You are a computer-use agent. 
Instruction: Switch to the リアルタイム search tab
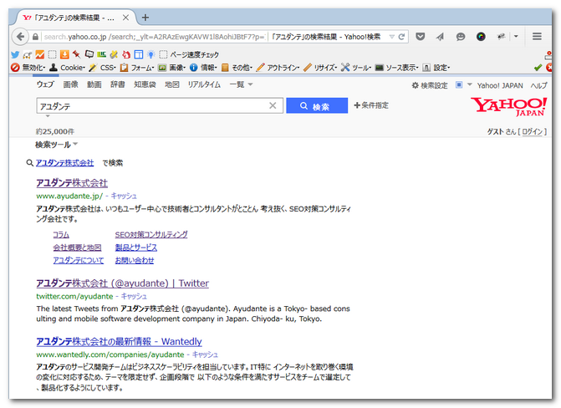coord(204,84)
